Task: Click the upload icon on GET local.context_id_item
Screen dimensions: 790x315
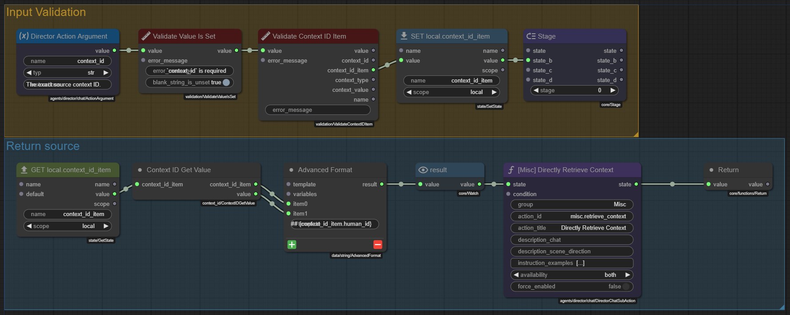Action: coord(24,169)
